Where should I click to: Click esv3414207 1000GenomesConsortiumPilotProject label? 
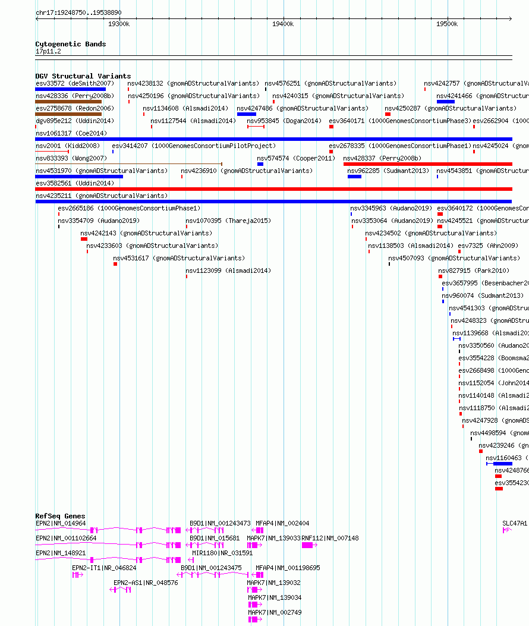[x=194, y=146]
